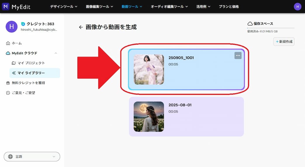The height and width of the screenshot is (167, 305).
Task: Open the cherry blossom kimono video thumbnail
Action: pyautogui.click(x=149, y=69)
